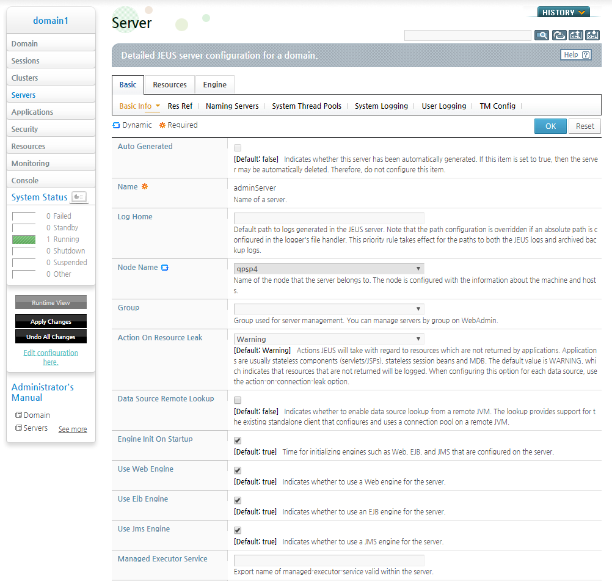Click the green Running status bar
The image size is (612, 581).
24,239
